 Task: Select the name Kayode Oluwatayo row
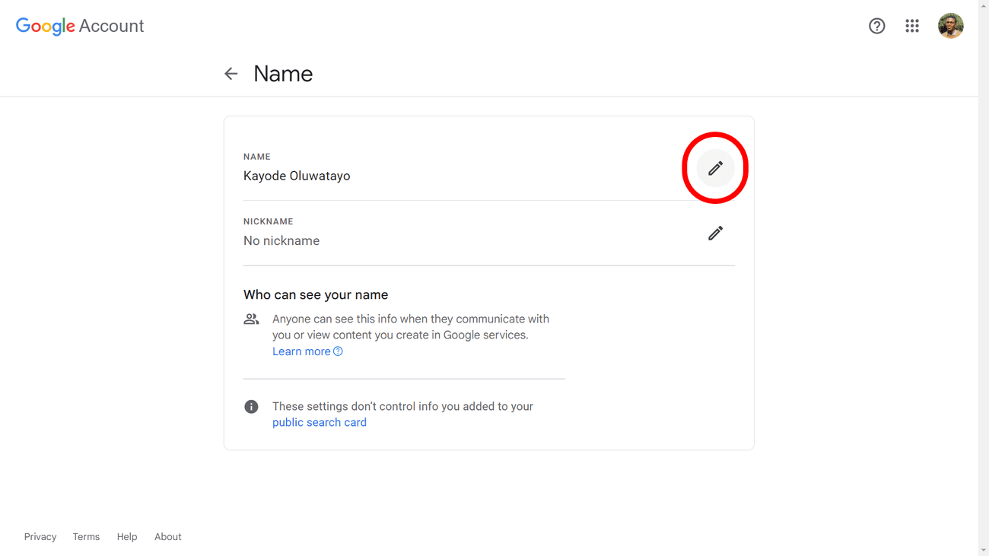point(297,175)
